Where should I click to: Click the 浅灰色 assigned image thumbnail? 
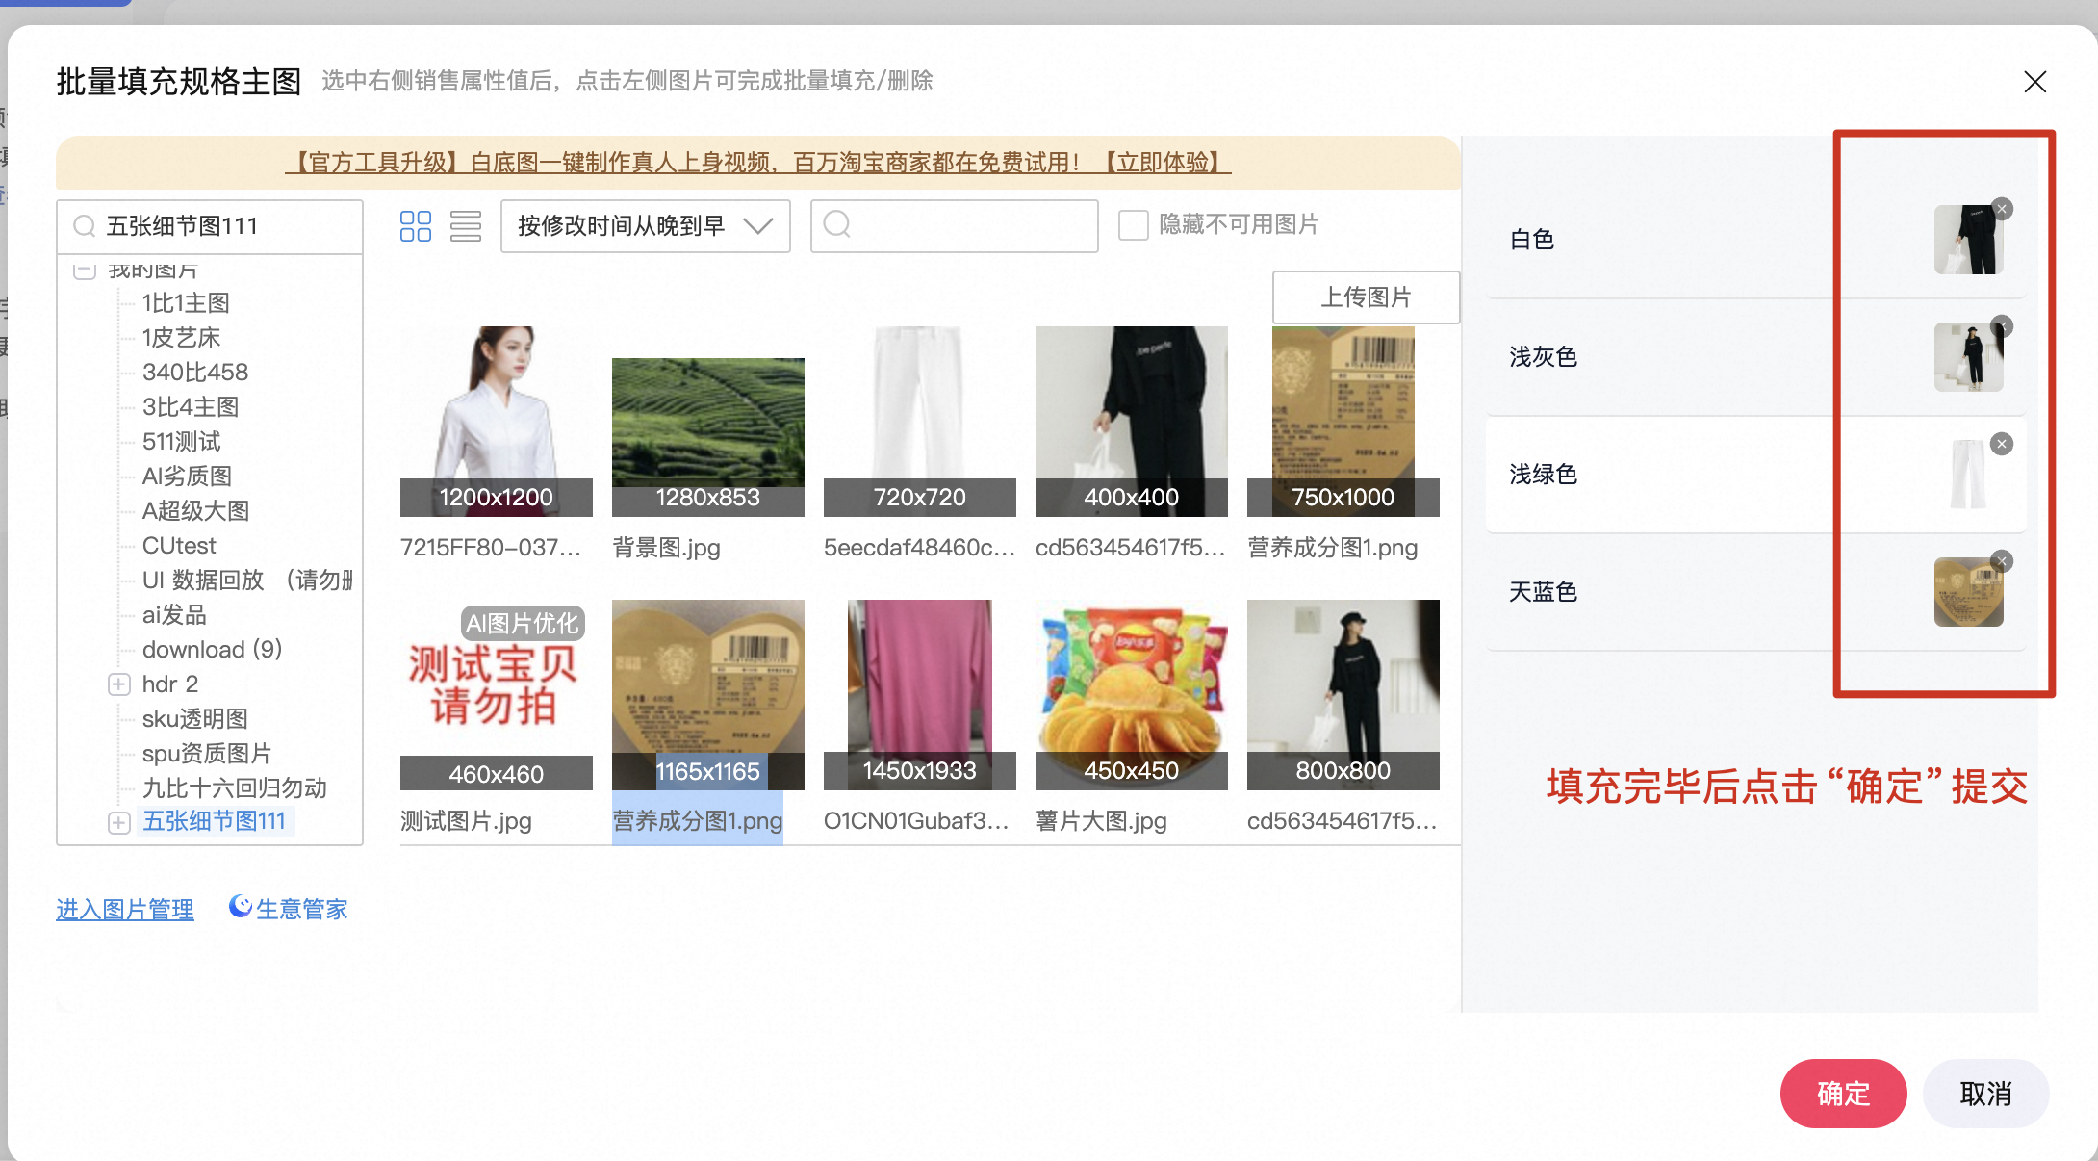(x=1969, y=357)
